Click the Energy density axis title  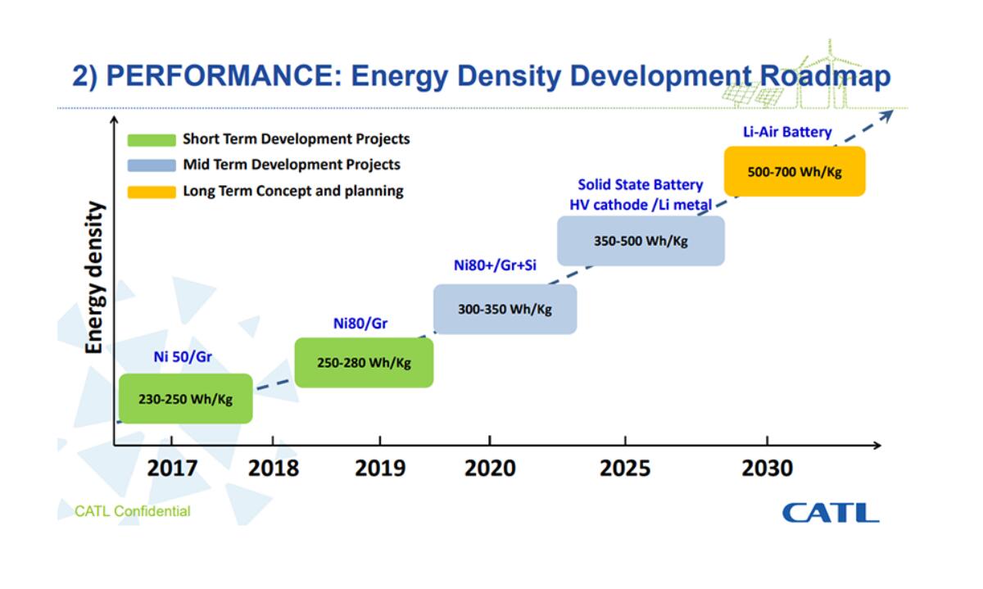(x=95, y=278)
